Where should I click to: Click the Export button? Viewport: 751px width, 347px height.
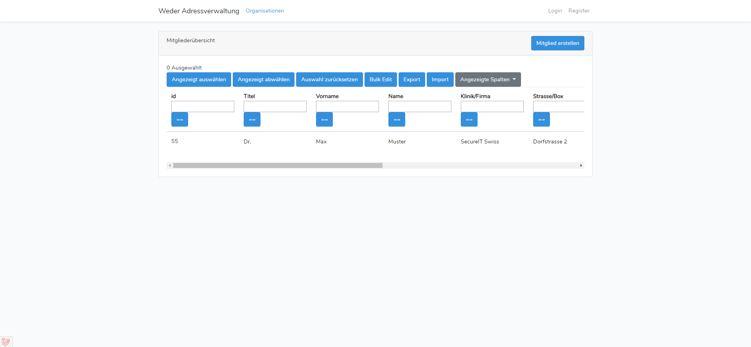pyautogui.click(x=412, y=80)
